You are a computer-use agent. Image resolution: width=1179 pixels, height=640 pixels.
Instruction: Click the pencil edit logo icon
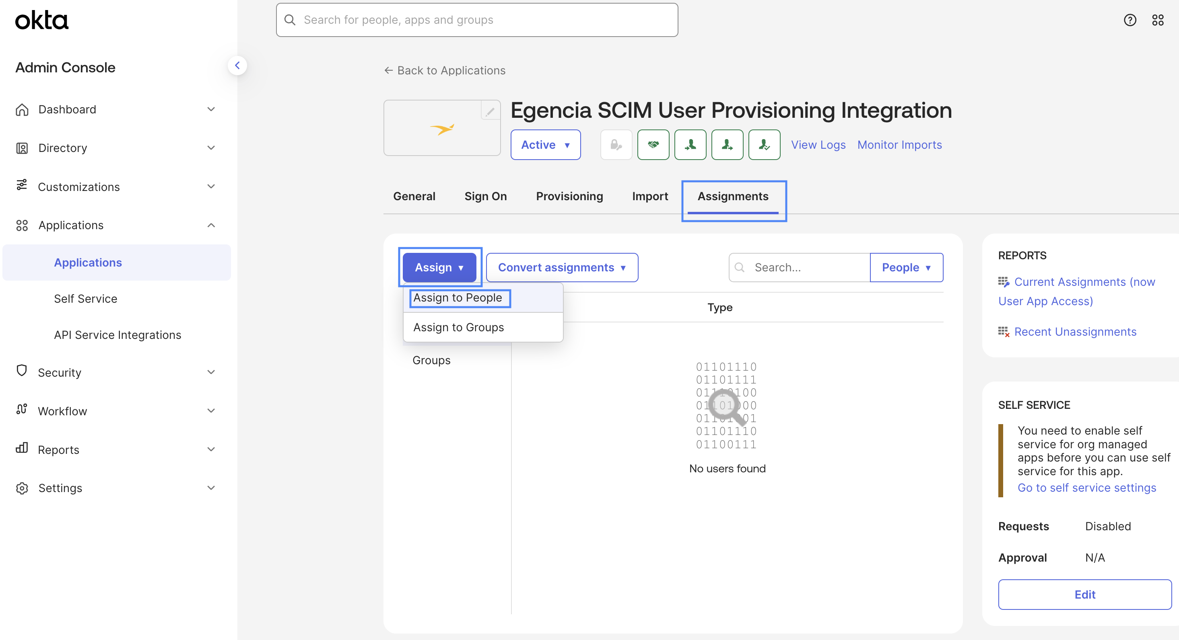tap(490, 111)
